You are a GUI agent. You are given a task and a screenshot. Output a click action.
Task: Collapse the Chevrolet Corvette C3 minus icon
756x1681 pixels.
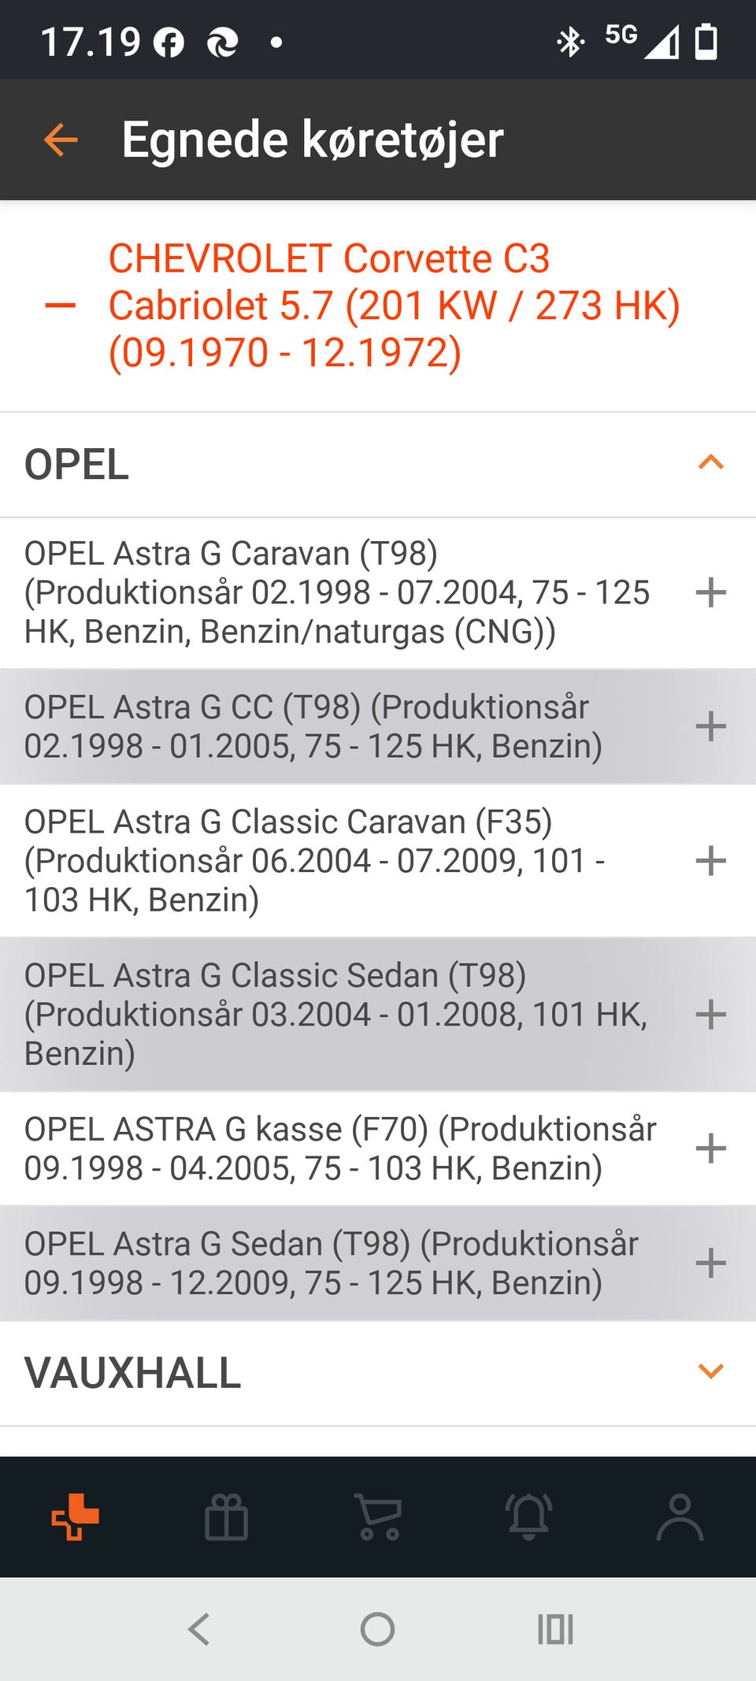[x=61, y=306]
